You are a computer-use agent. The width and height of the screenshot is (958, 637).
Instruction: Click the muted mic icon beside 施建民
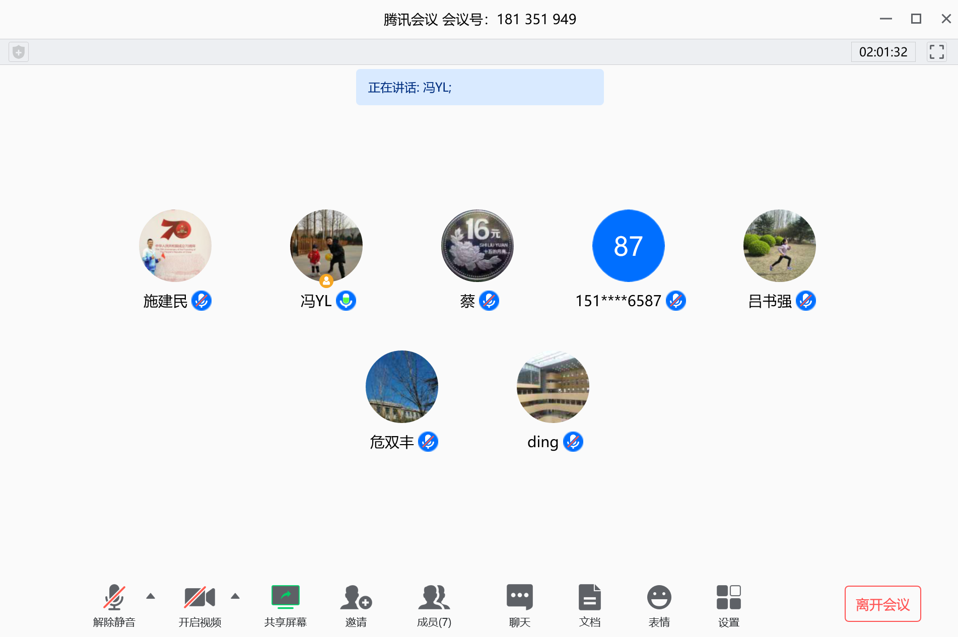(x=201, y=301)
